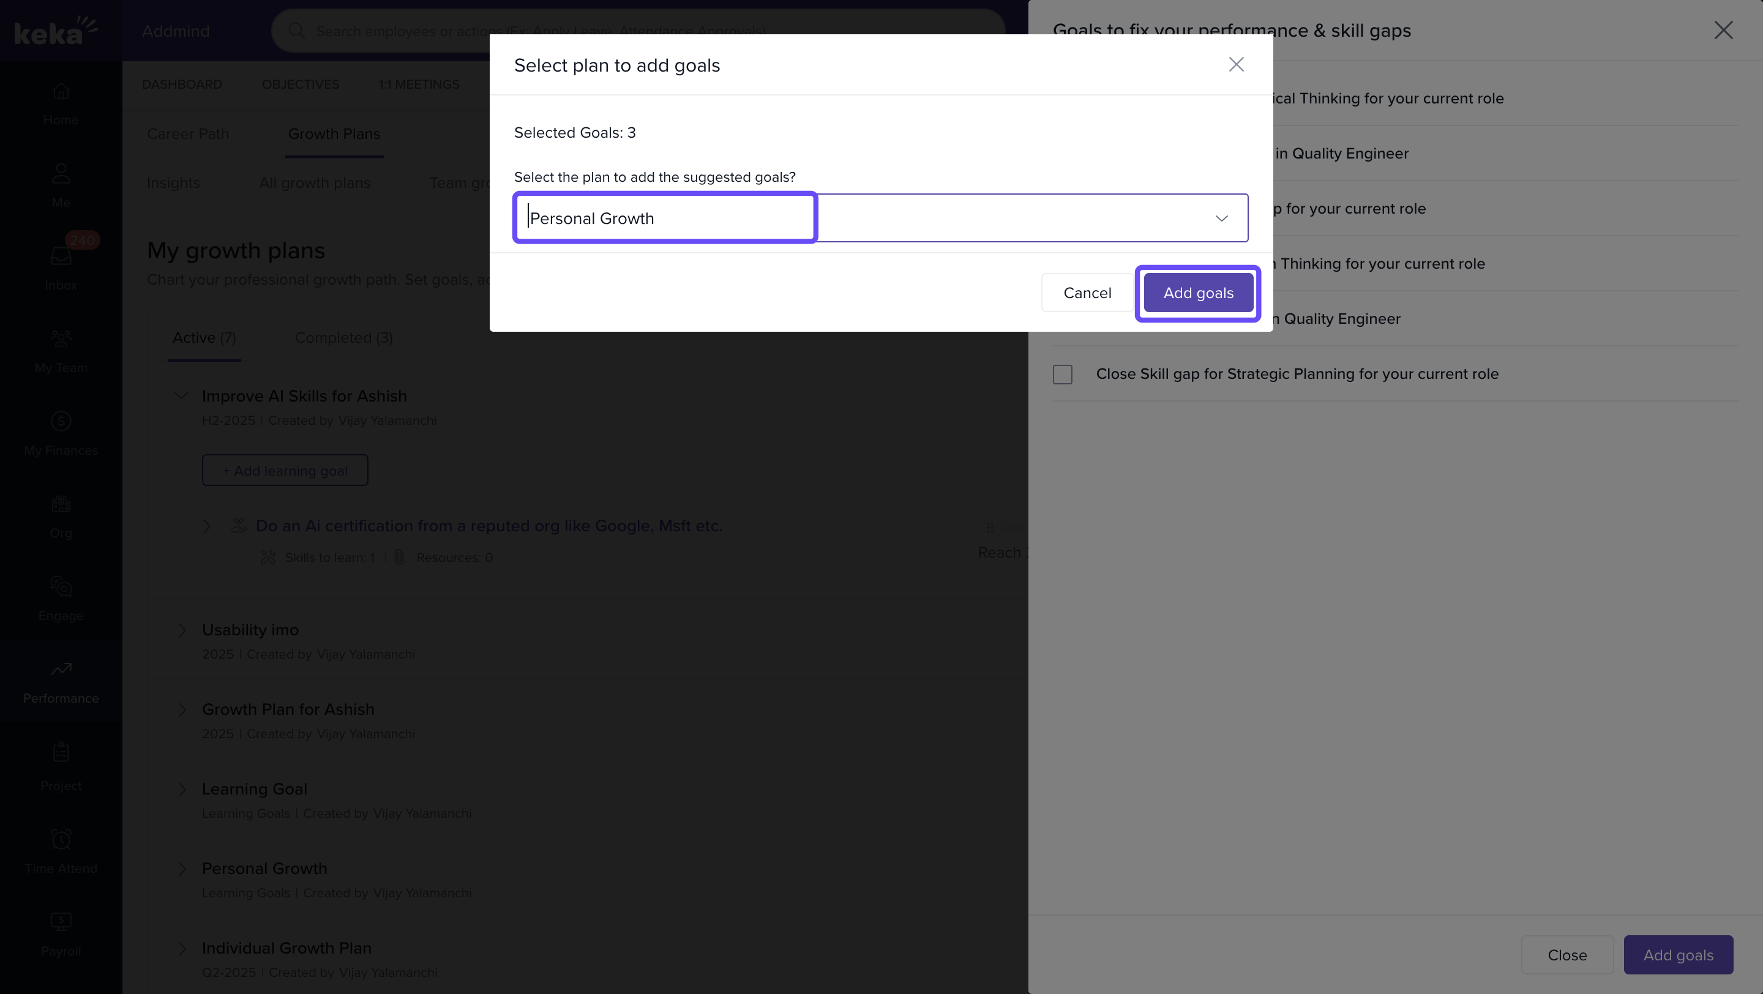Screen dimensions: 1763x994
Task: Check Strategic Planning skill gap checkbox
Action: tap(1062, 374)
